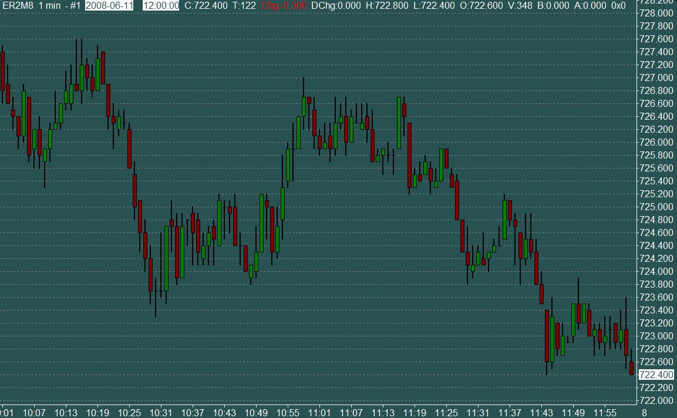Click the 10:07 time axis label
This screenshot has height=418, width=677.
point(34,413)
